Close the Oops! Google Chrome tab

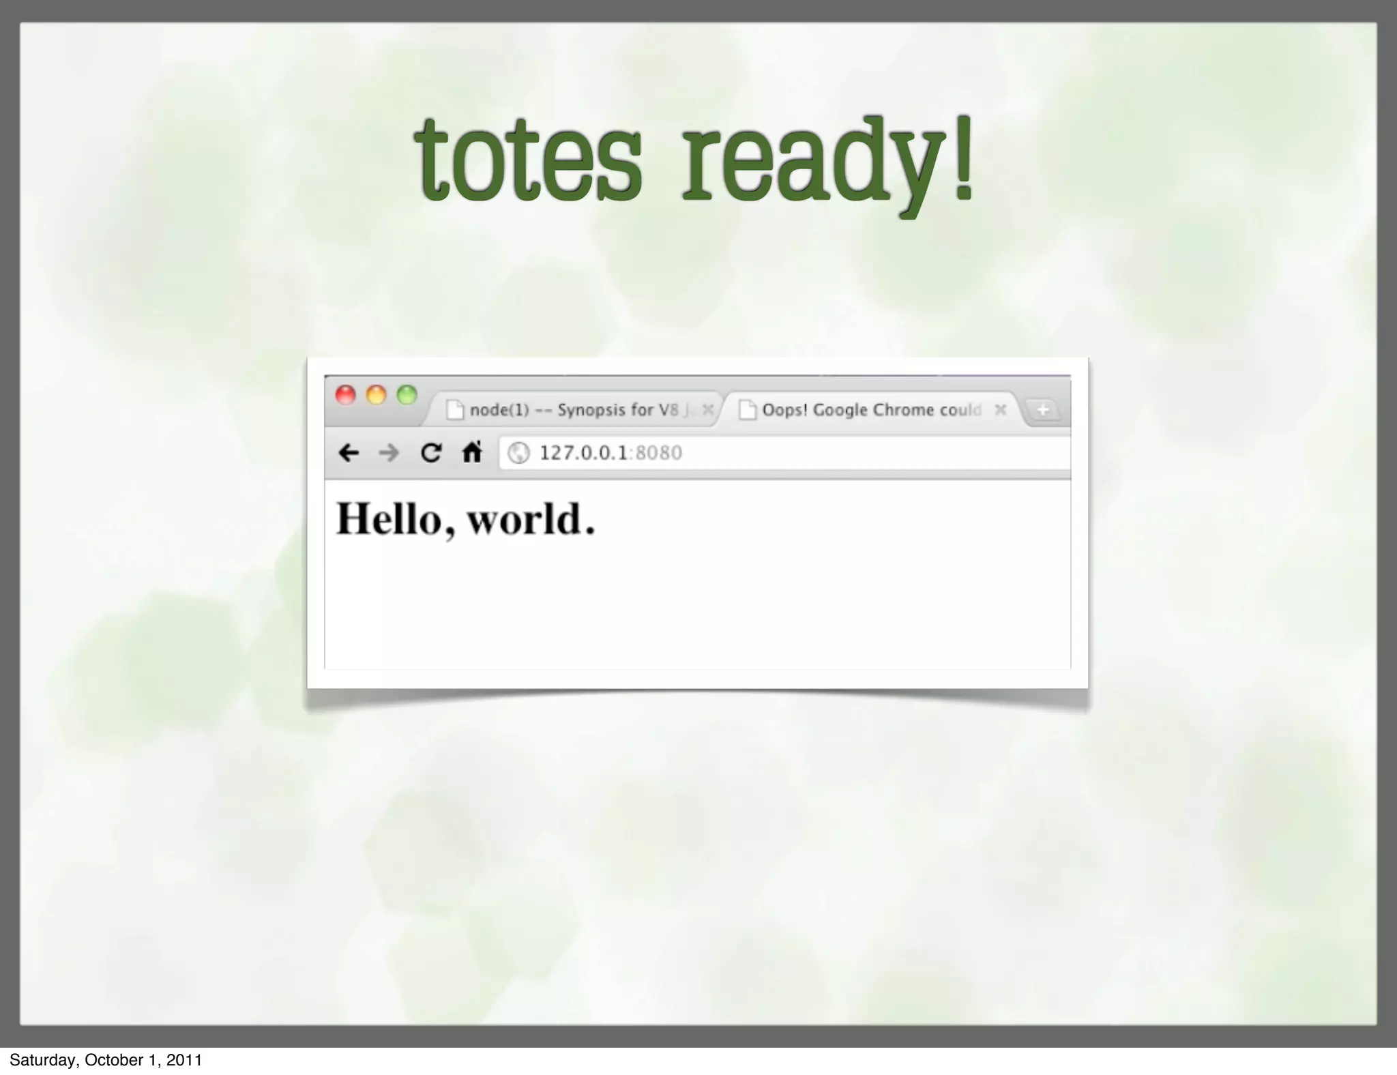[x=1000, y=409]
